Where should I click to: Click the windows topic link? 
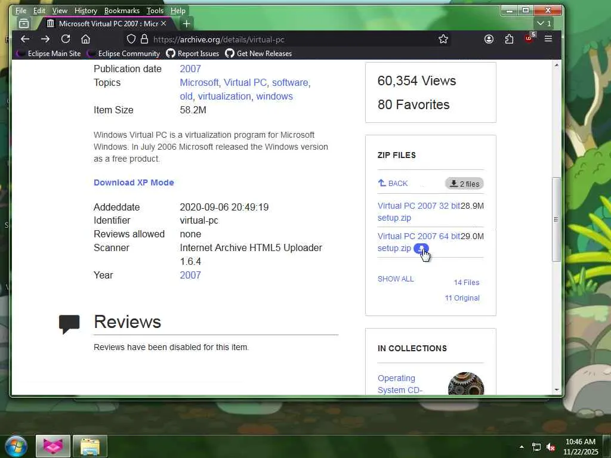(274, 96)
